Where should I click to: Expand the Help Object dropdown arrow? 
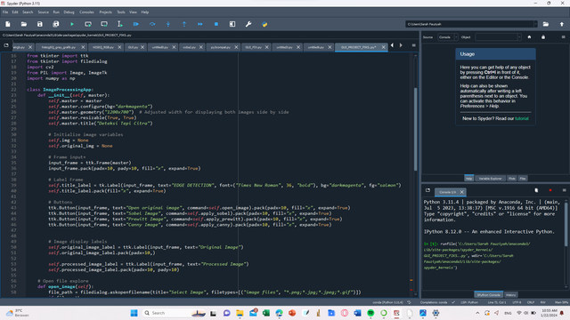(x=519, y=37)
